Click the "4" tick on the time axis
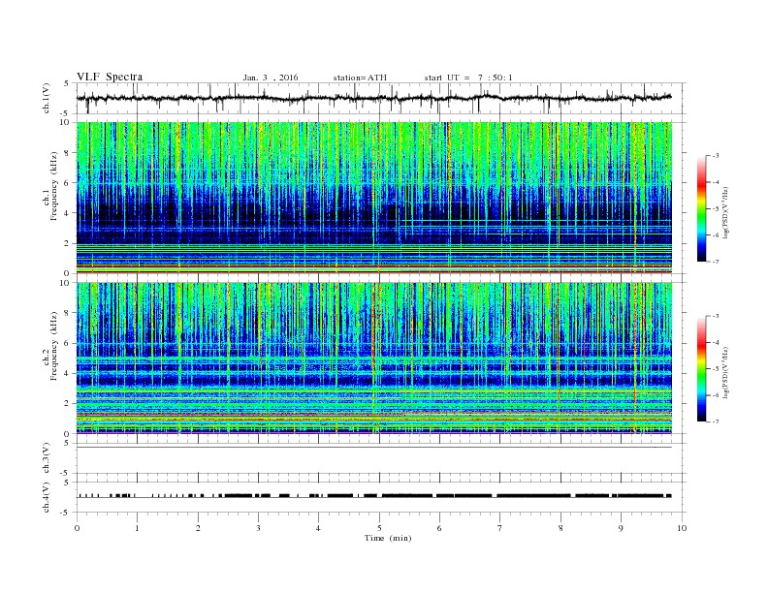 point(319,528)
